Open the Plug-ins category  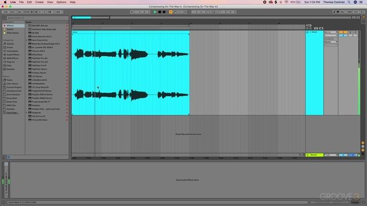[13, 62]
